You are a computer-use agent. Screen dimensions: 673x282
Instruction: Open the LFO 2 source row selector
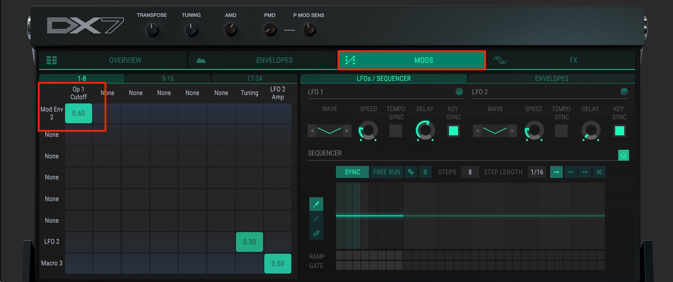52,241
